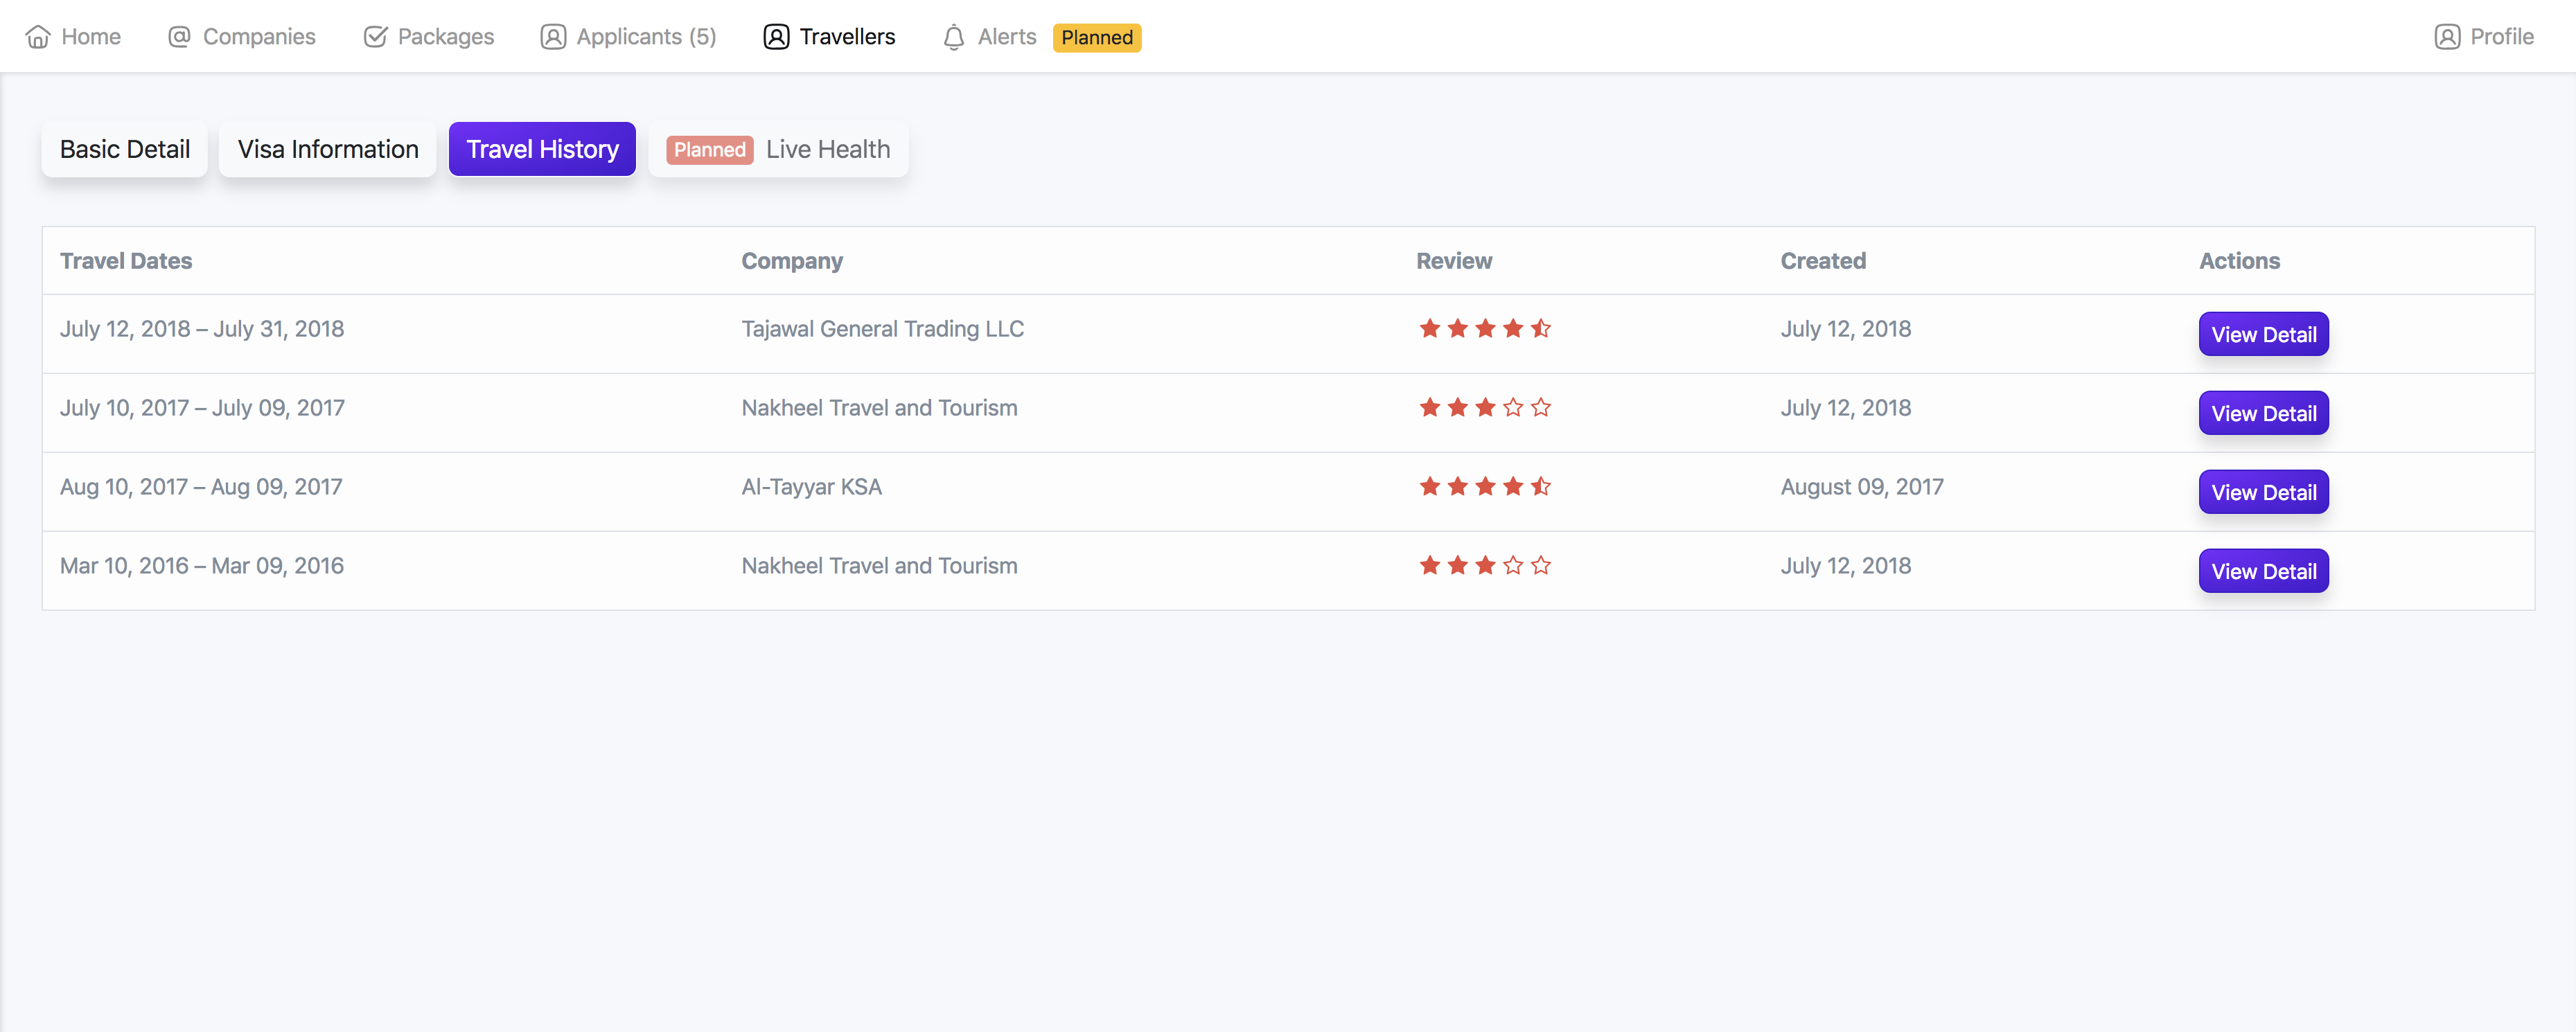View detail for Mar 2016 Nakheel trip

pos(2263,571)
